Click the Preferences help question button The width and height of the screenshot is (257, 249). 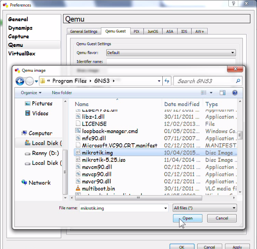[233, 3]
